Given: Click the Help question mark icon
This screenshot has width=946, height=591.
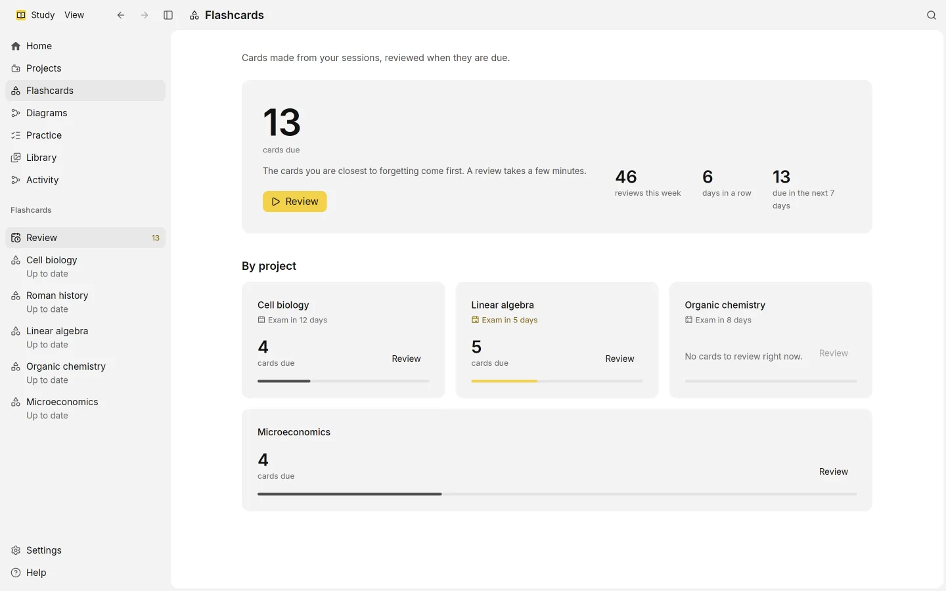Looking at the screenshot, I should pyautogui.click(x=16, y=573).
